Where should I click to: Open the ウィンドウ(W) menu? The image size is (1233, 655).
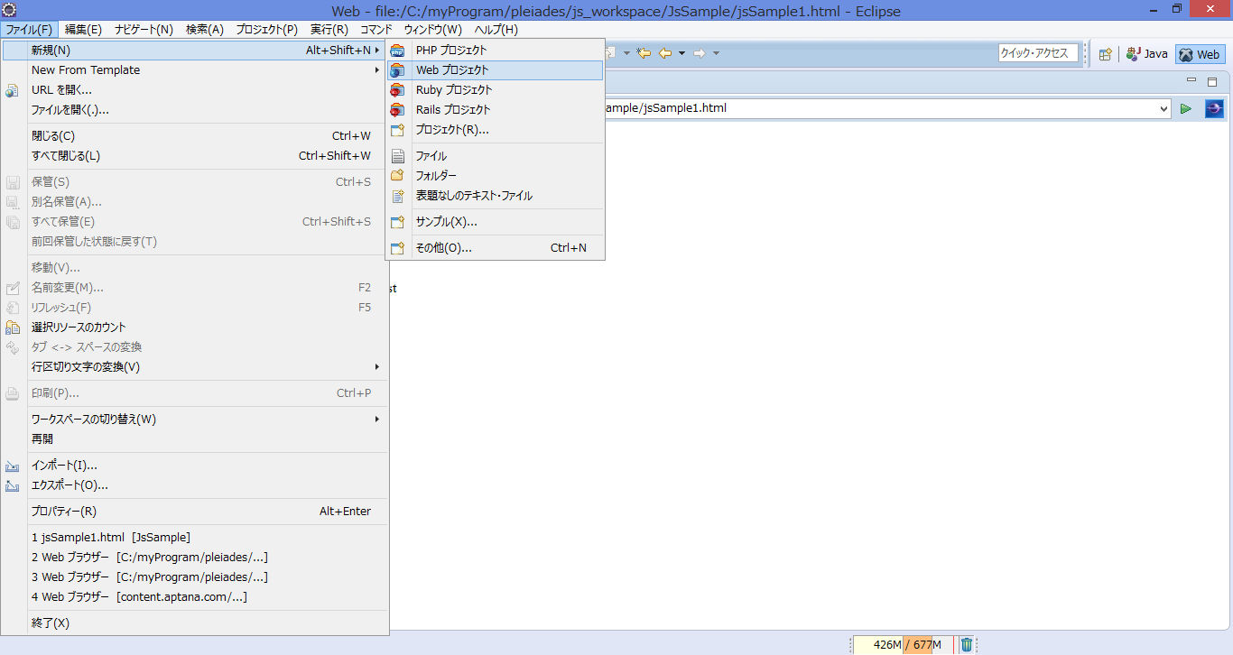point(433,30)
